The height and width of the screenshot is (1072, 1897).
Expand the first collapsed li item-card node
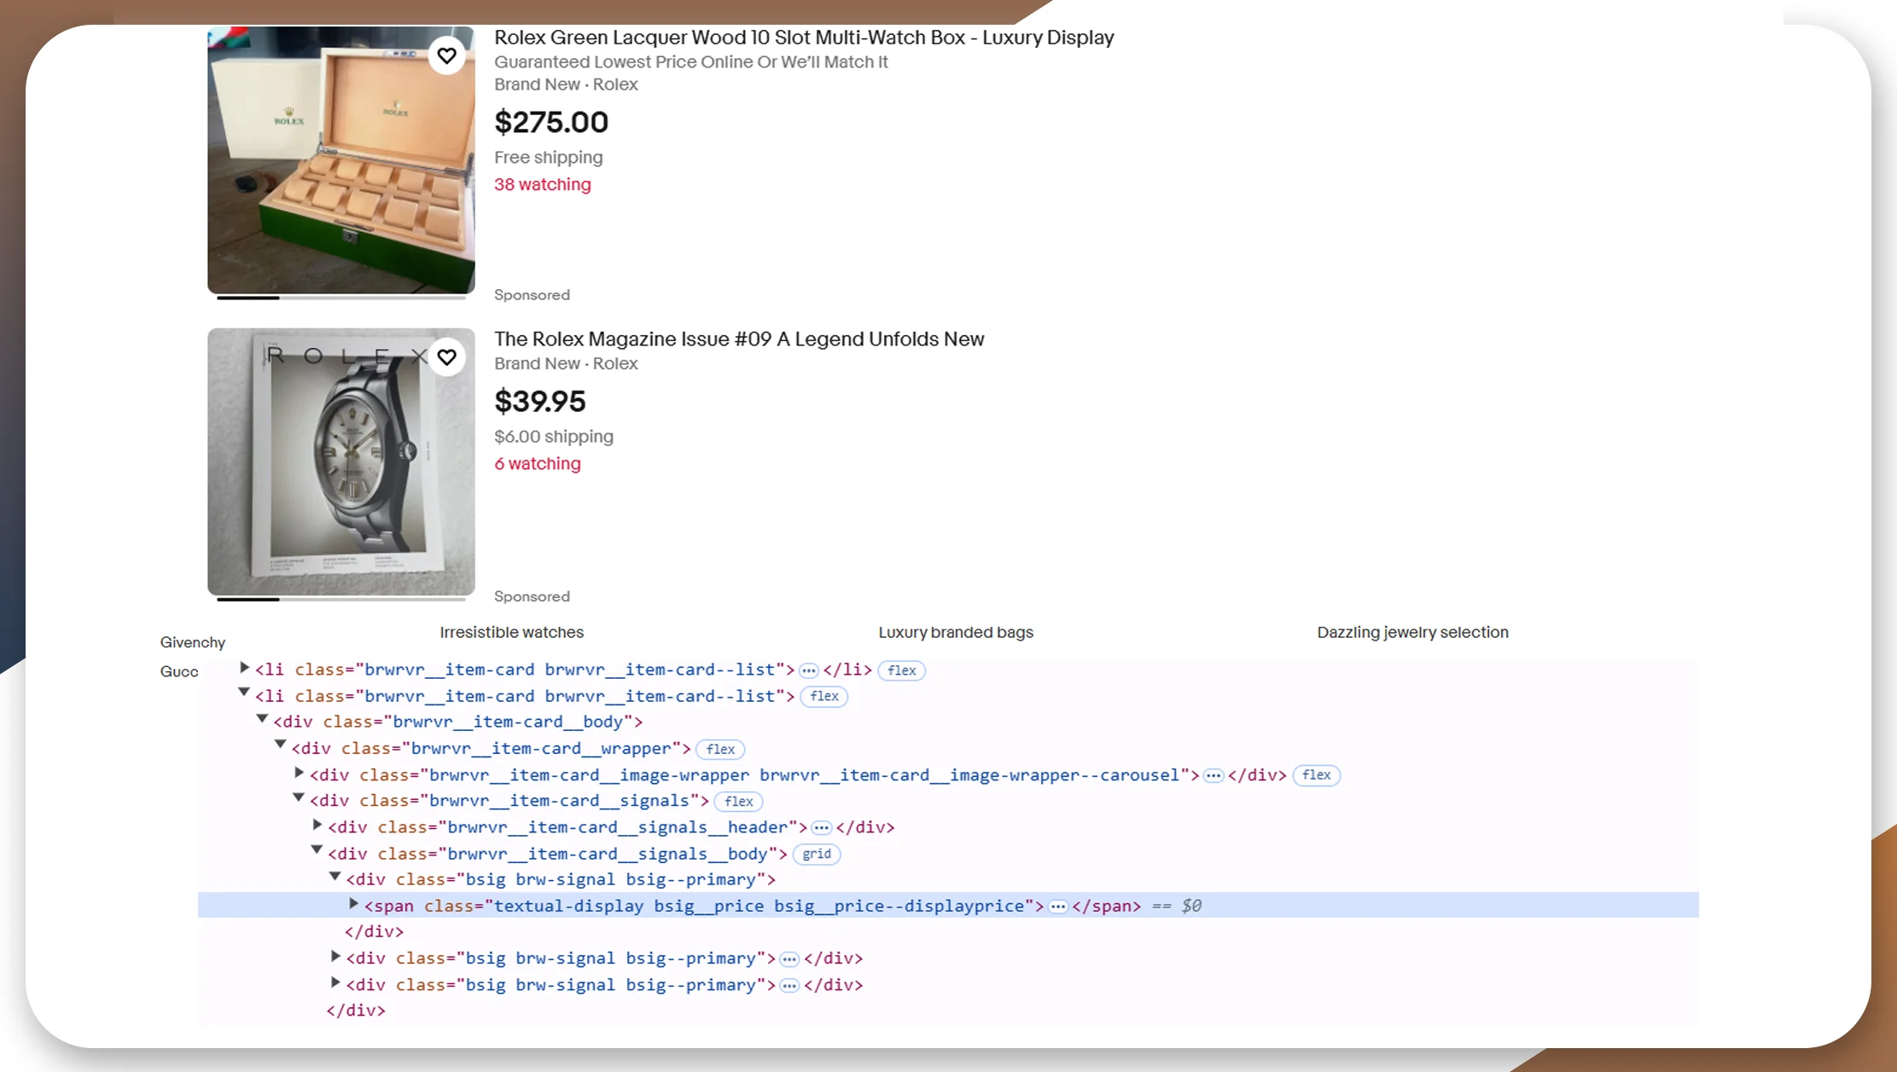point(244,668)
